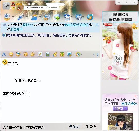Open the font settings letter A icon

point(4,54)
